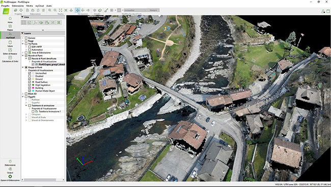Switch to the Home view in sidebar

click(10, 20)
